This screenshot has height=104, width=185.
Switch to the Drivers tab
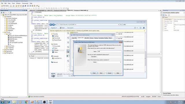pyautogui.click(x=92, y=38)
